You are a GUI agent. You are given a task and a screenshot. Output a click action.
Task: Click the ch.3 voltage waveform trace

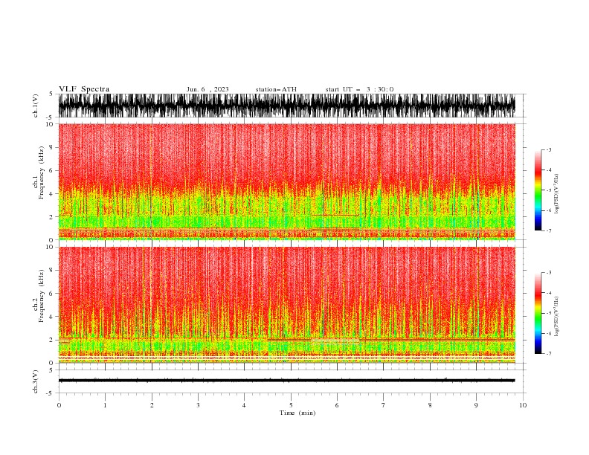(x=286, y=381)
